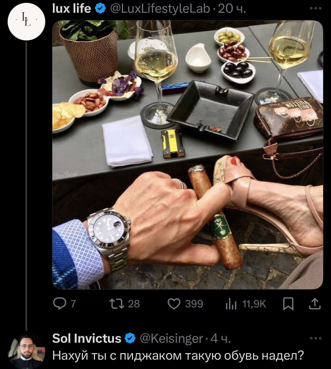The width and height of the screenshot is (331, 369).
Task: Click the lux life display name
Action: pyautogui.click(x=72, y=9)
